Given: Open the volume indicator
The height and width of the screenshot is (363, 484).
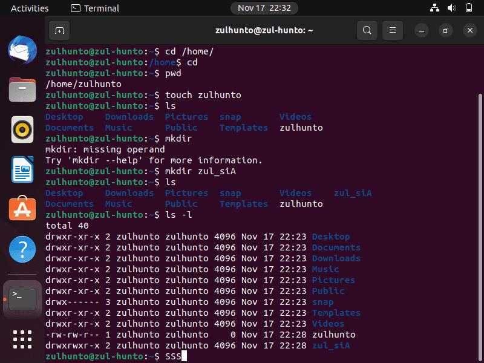Looking at the screenshot, I should coord(451,8).
